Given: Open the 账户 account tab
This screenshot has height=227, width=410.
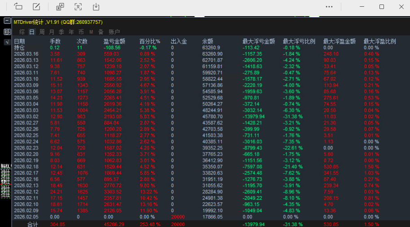Looking at the screenshot, I should 114,32.
